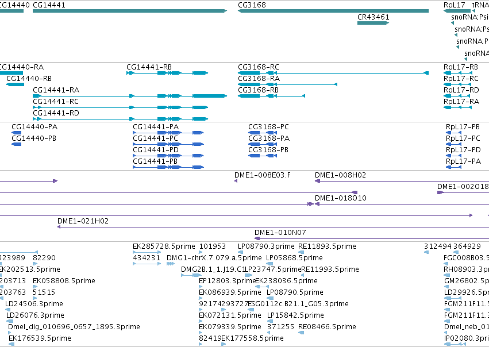
Task: Select transcript RpL17-RB
Action: (457, 73)
